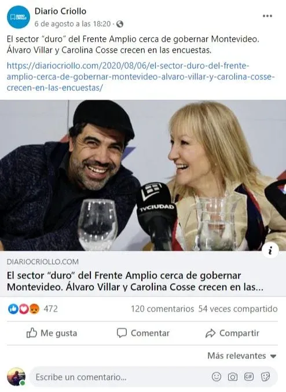
Task: Open the article preview photo thumbnail
Action: tap(143, 175)
